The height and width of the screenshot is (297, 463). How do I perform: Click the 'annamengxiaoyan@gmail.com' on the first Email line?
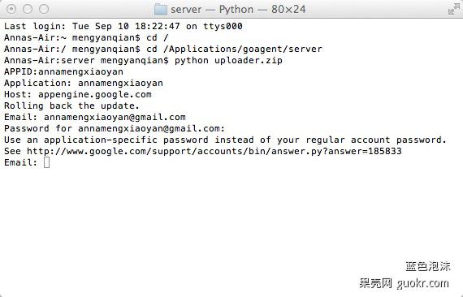click(x=115, y=118)
